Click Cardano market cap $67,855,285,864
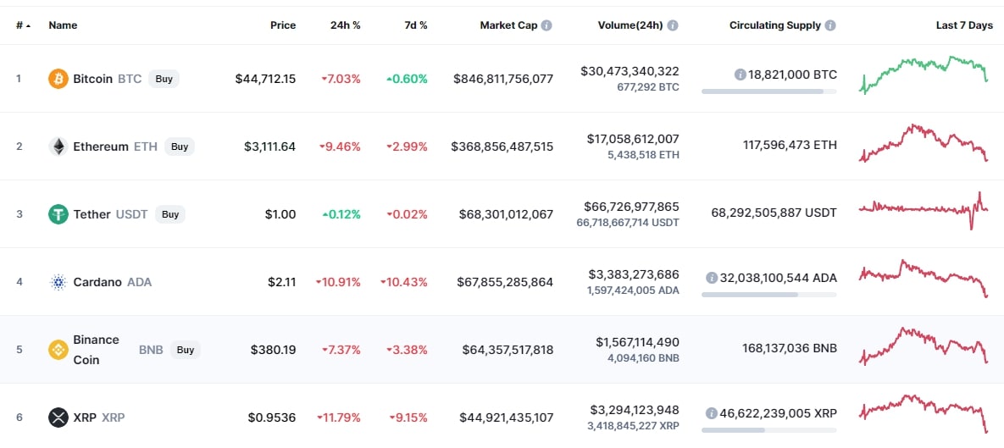The image size is (1004, 448). tap(505, 282)
